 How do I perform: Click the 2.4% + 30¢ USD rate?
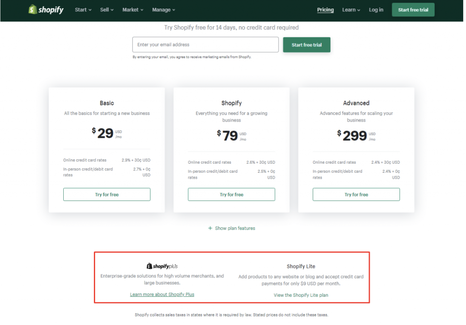(385, 162)
